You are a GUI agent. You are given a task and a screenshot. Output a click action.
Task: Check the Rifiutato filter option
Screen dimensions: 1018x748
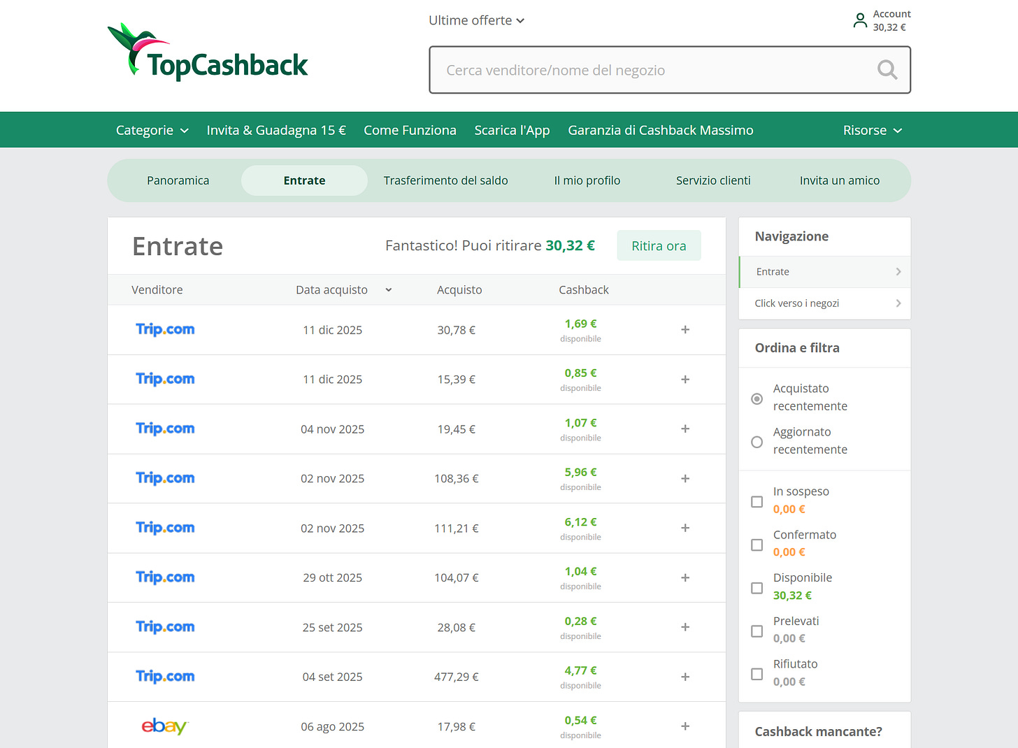point(757,674)
